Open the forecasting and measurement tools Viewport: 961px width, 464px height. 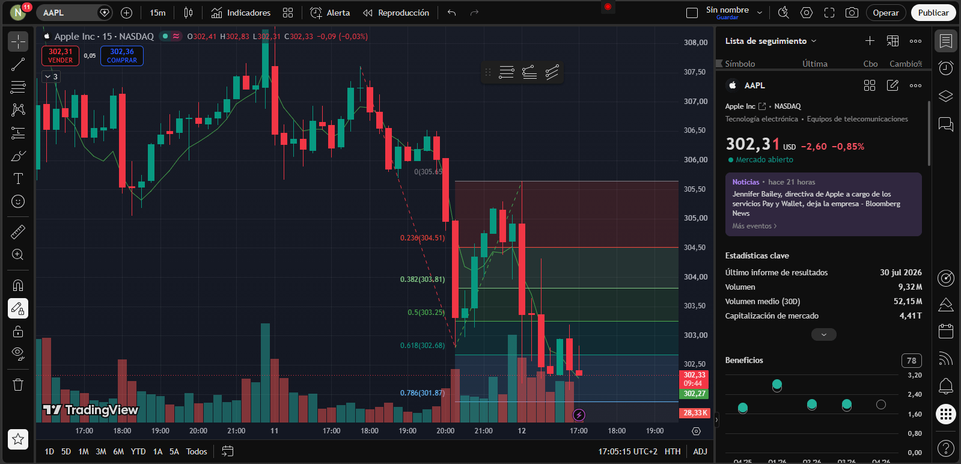click(x=18, y=133)
